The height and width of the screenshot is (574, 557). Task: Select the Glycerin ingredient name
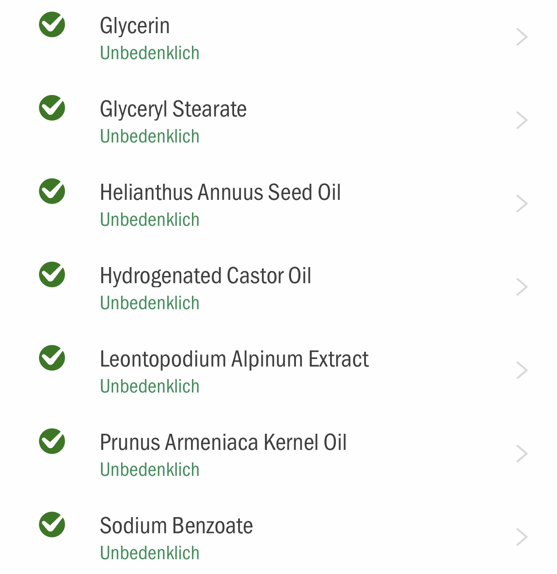135,26
